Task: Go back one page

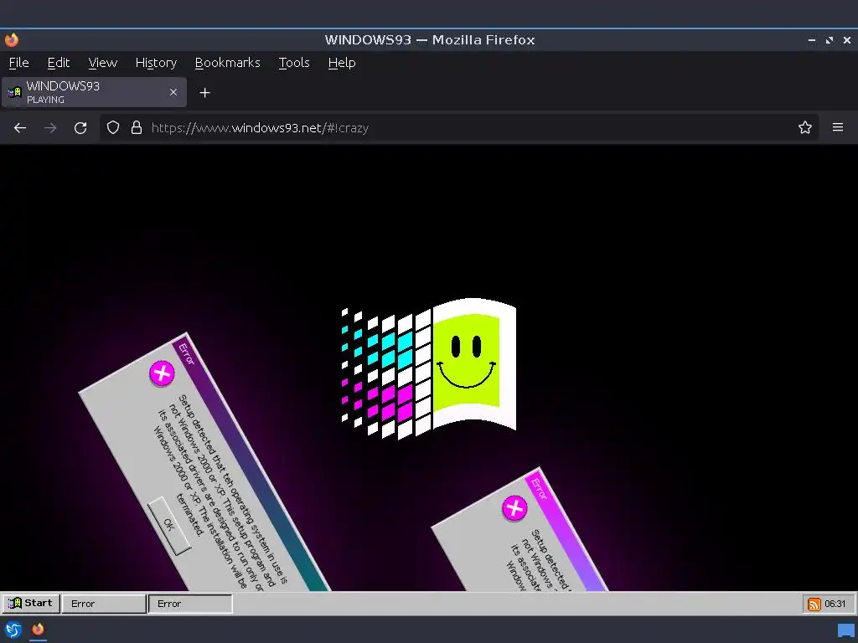Action: (x=20, y=128)
